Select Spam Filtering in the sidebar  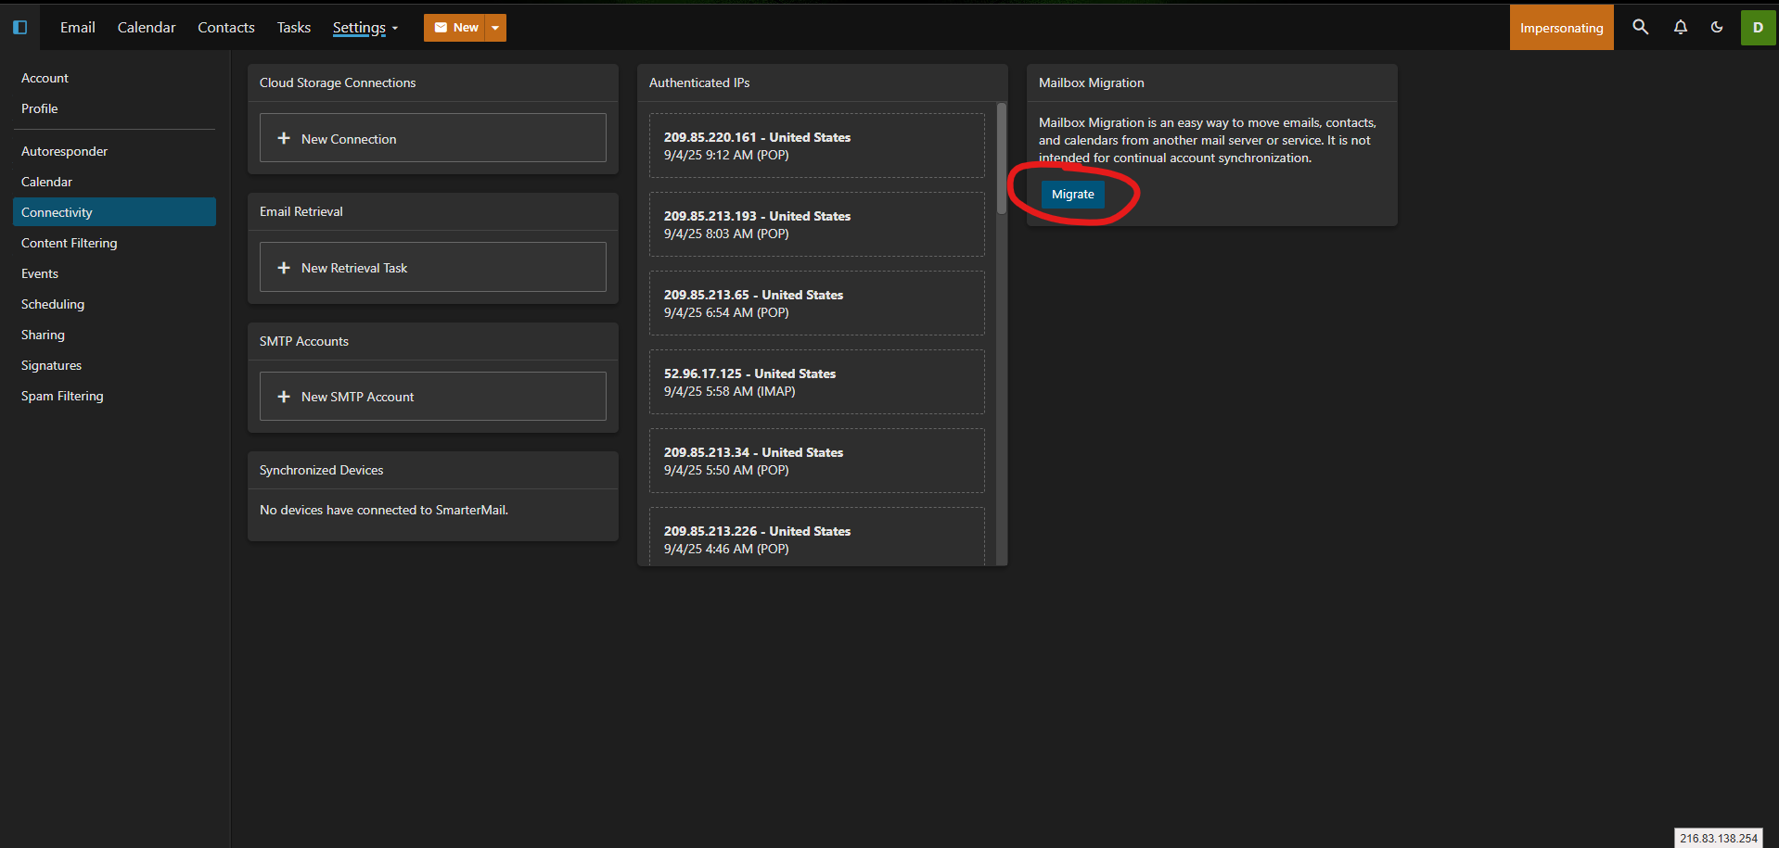(62, 396)
